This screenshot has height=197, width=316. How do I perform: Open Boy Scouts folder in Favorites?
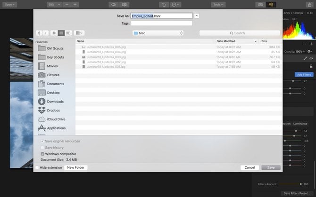point(51,57)
